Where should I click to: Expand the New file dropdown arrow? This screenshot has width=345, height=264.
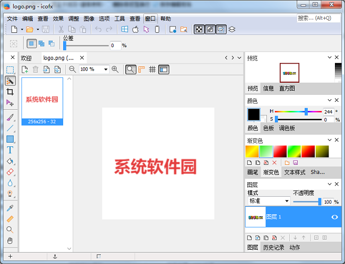[21, 29]
